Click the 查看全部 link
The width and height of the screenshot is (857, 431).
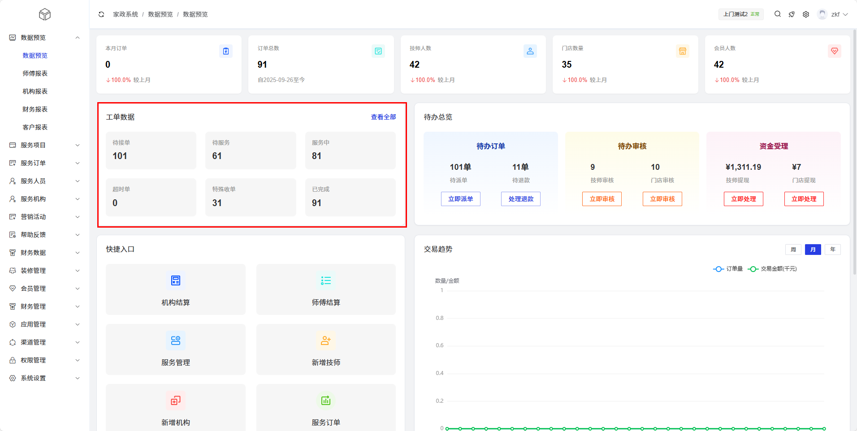coord(383,117)
